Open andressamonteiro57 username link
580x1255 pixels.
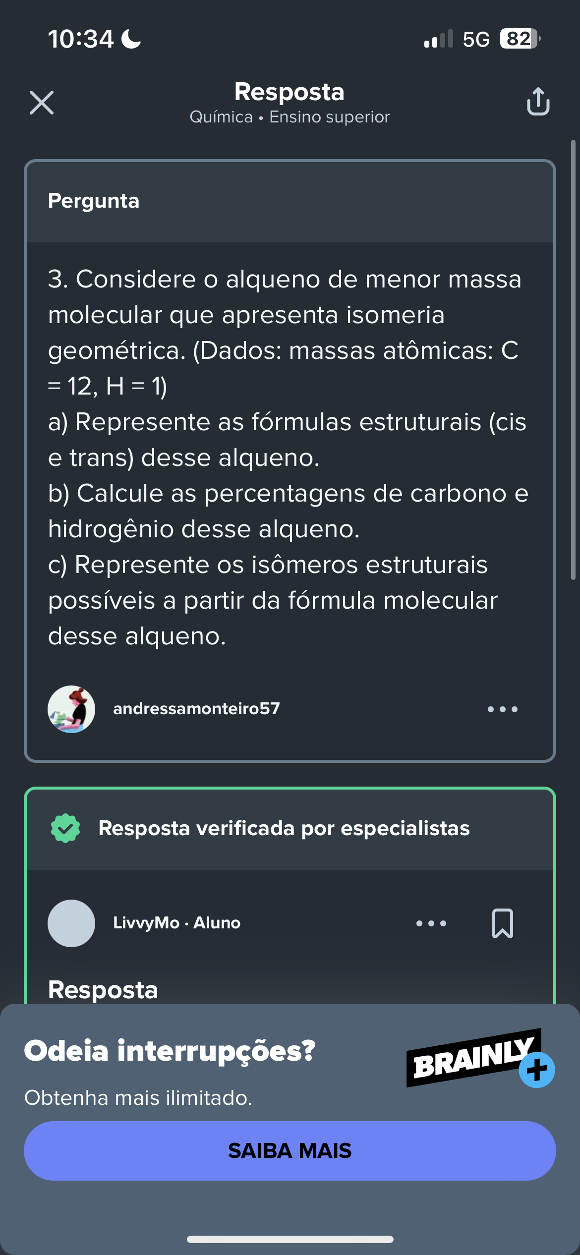tap(196, 709)
